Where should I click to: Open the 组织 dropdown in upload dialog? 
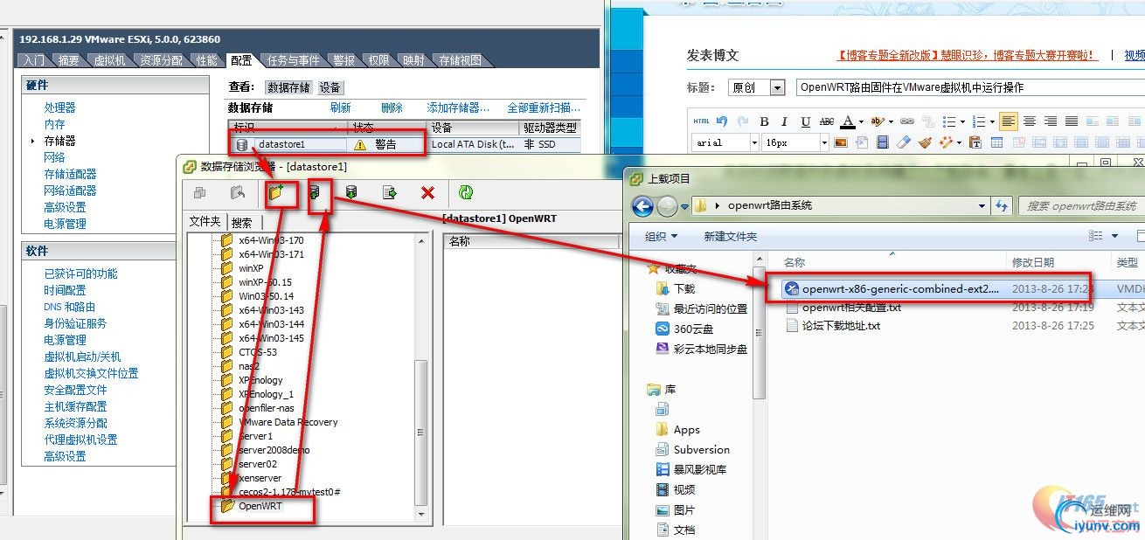pyautogui.click(x=661, y=236)
